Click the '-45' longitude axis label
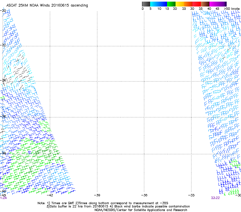 [x=3, y=195]
